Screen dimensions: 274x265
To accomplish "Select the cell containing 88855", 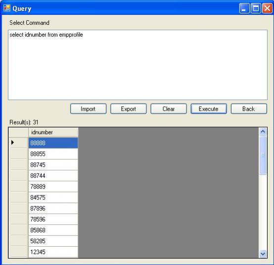I will [x=53, y=154].
